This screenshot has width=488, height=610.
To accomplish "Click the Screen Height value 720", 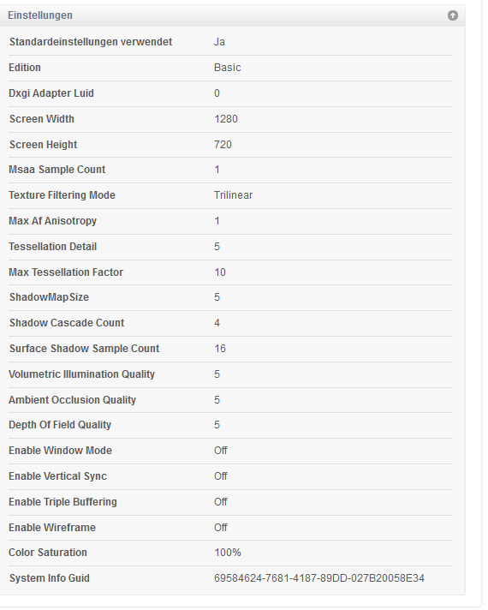I will 223,145.
